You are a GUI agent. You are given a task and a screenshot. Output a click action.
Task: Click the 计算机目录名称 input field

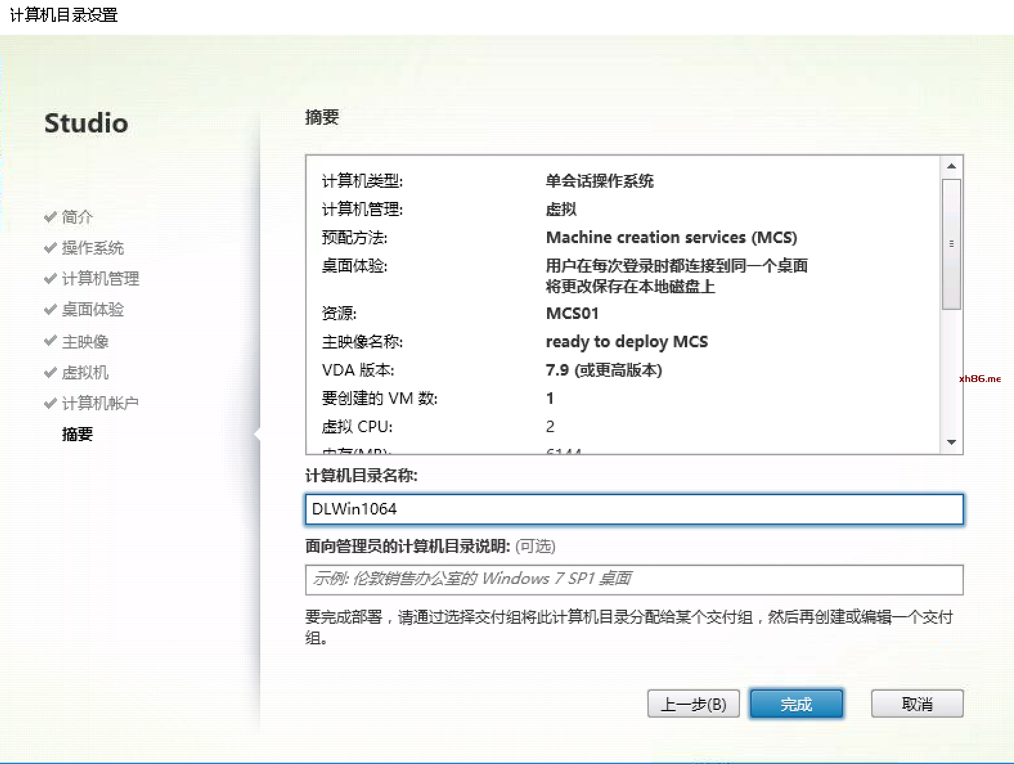[634, 509]
